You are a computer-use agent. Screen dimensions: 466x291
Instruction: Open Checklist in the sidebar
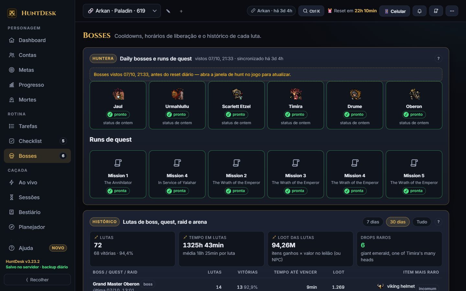[x=37, y=141]
